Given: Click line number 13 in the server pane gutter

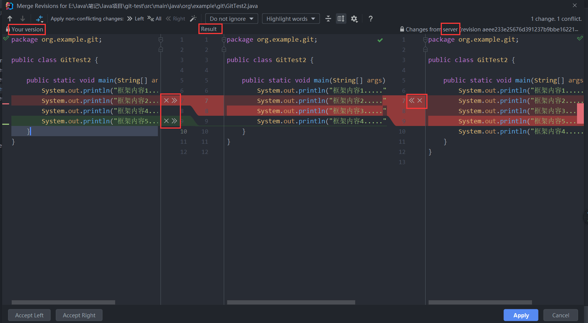Looking at the screenshot, I should click(402, 162).
